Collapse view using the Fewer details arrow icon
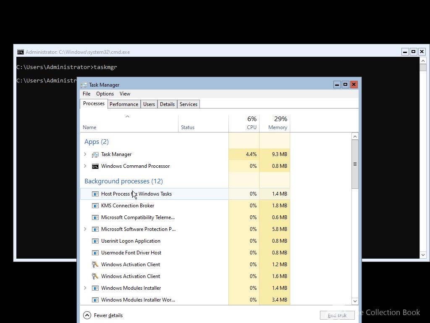This screenshot has width=430, height=323. pos(87,315)
